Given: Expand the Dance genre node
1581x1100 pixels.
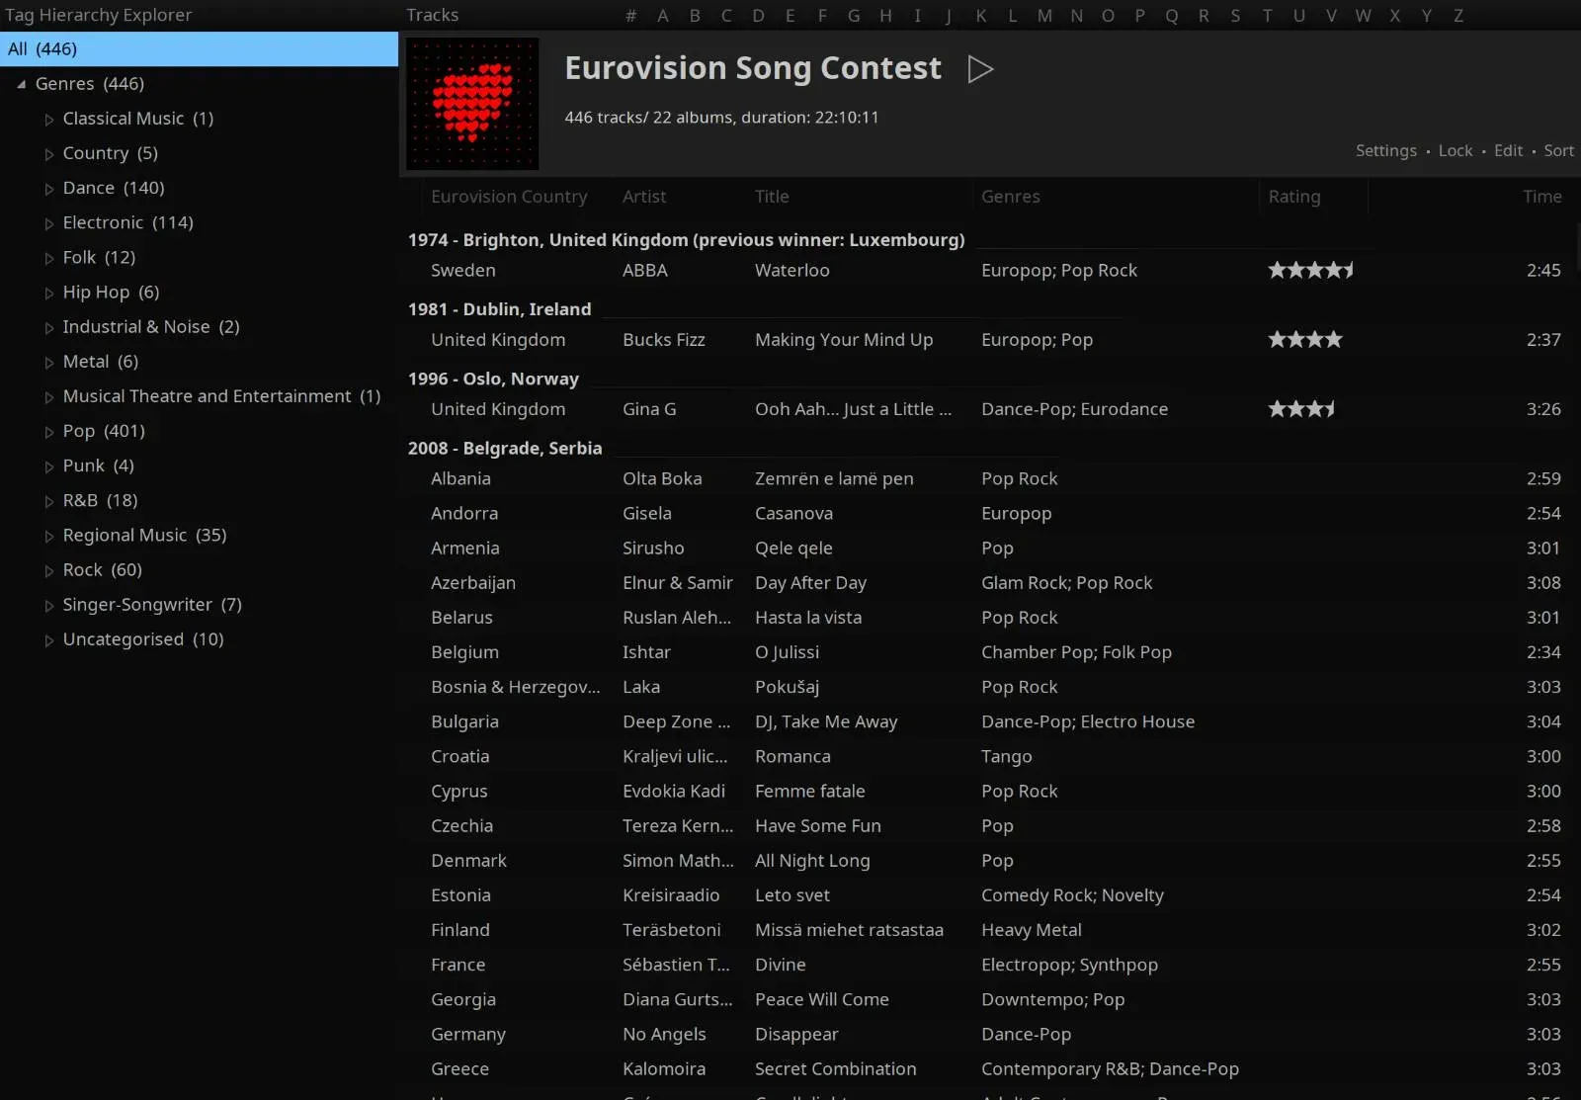Looking at the screenshot, I should click(49, 188).
